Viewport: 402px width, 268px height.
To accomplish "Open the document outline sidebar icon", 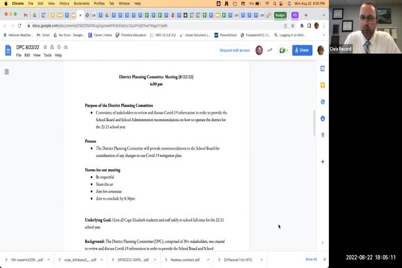I will tap(7, 71).
